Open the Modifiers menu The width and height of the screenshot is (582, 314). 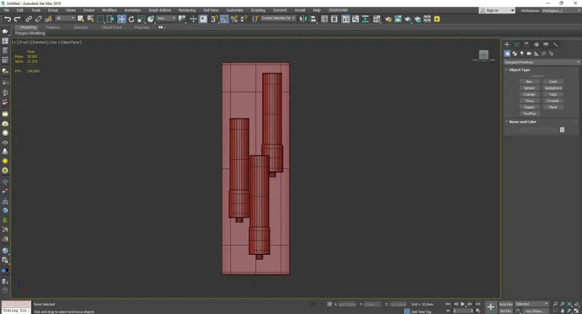tap(109, 10)
